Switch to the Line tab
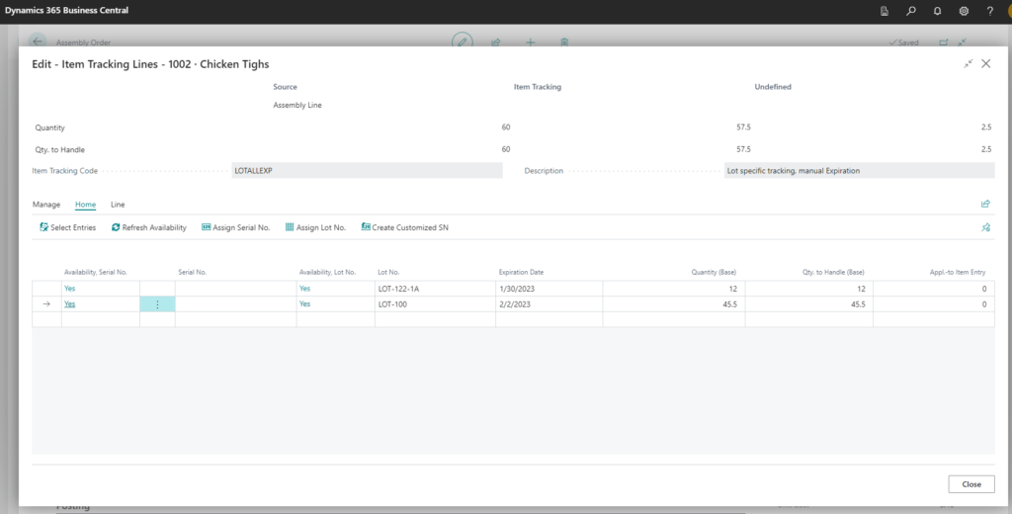The height and width of the screenshot is (514, 1012). 118,205
